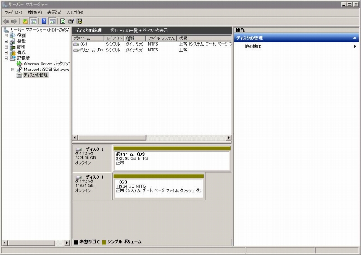Click the Properties toolbar icon
The width and height of the screenshot is (361, 255).
(x=71, y=21)
